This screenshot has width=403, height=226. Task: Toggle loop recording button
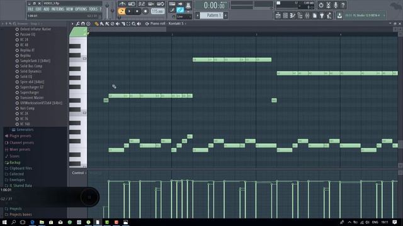pos(161,4)
